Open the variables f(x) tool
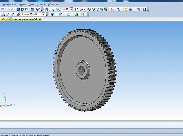The image size is (183, 136). (27, 9)
